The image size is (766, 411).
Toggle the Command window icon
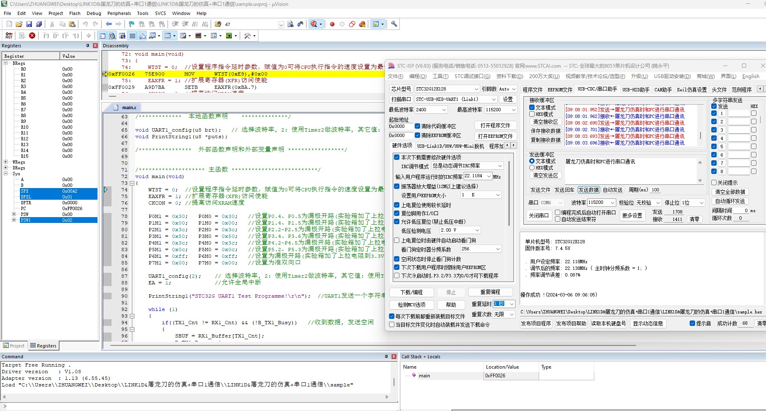pos(102,36)
